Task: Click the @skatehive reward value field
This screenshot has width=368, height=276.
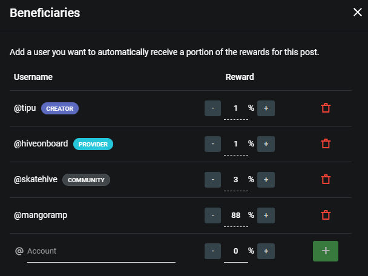Action: click(x=236, y=180)
